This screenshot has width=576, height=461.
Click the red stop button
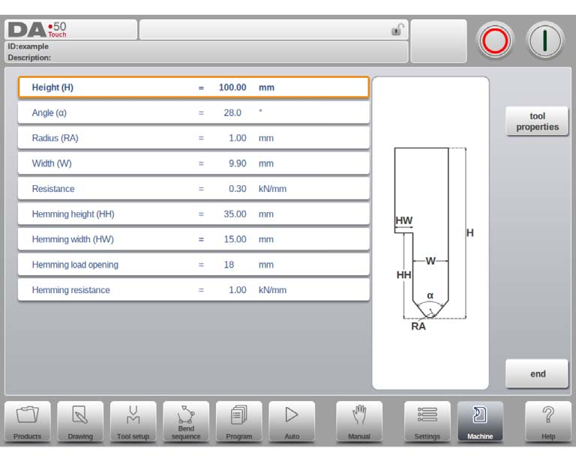pyautogui.click(x=495, y=40)
